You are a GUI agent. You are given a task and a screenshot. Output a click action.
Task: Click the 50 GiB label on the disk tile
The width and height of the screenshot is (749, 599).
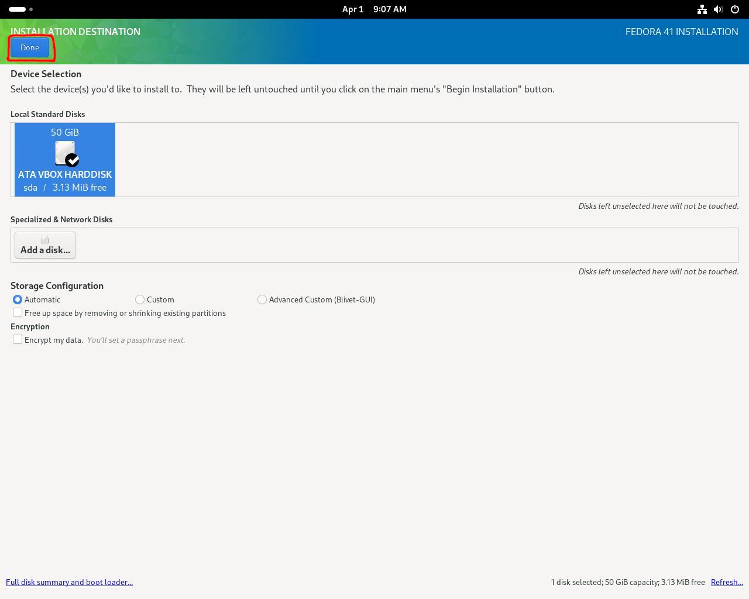[x=65, y=132]
